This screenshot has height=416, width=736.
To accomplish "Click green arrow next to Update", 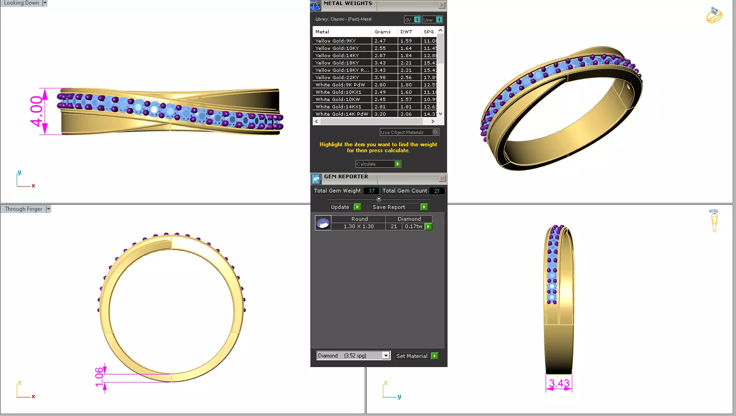I will tap(357, 207).
